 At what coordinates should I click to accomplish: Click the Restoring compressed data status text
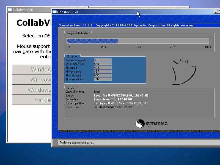[x=77, y=142]
